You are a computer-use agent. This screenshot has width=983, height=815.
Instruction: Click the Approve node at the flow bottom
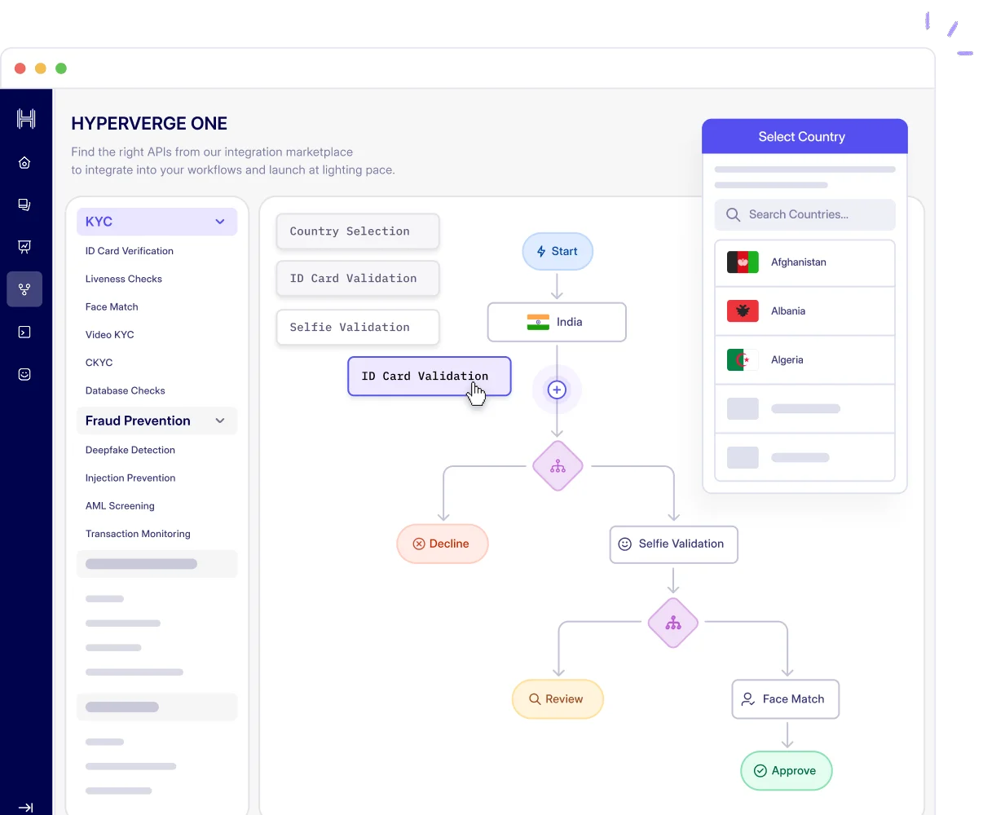pos(786,770)
